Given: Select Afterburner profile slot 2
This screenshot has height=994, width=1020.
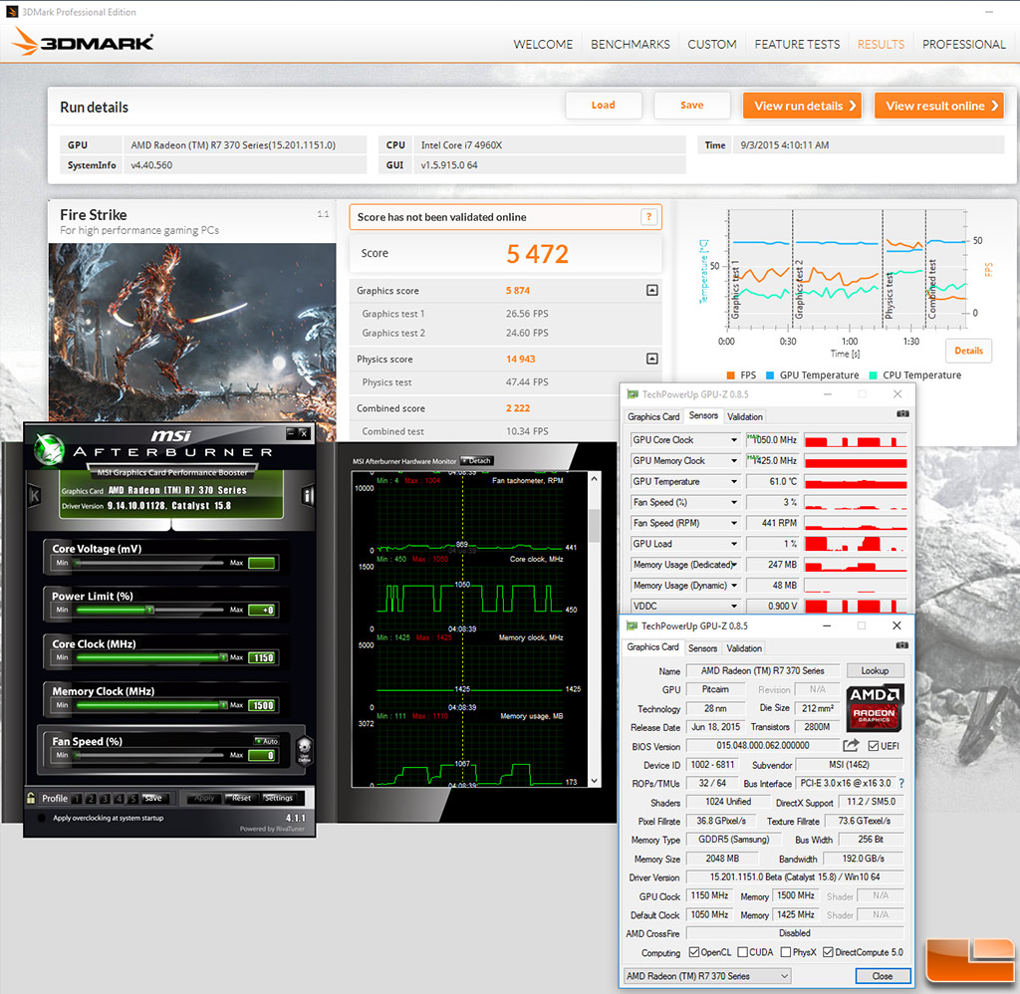Looking at the screenshot, I should tap(91, 798).
